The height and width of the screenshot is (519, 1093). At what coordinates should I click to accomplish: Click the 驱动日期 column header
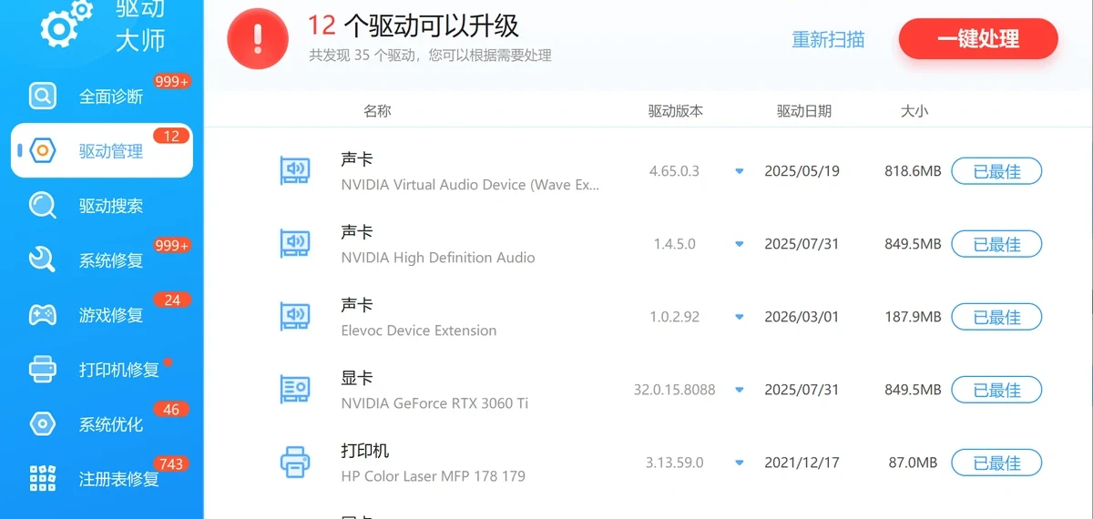click(x=804, y=111)
